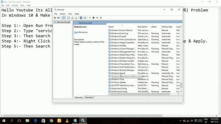
Task: Start the service with green play icon
Action: click(90, 18)
